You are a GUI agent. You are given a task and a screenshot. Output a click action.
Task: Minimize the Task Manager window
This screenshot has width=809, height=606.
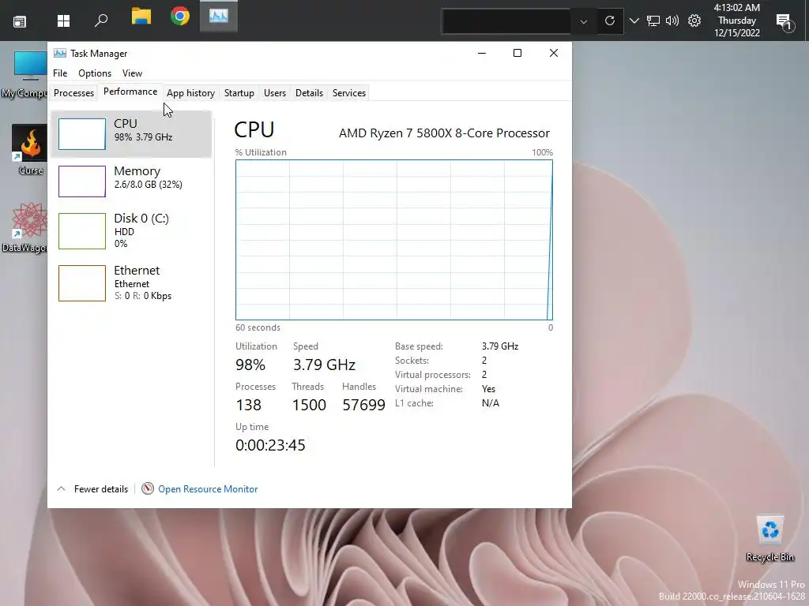482,53
